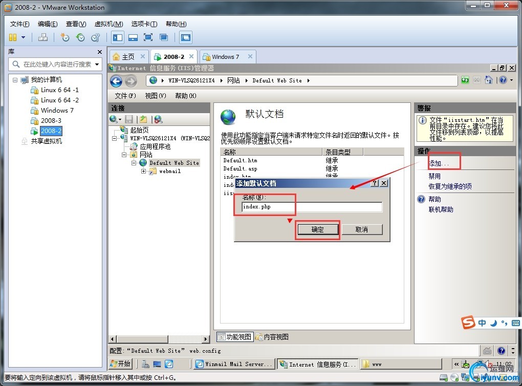Click 恢复为继承的项 link
Screen dimensions: 522x386
(450, 186)
